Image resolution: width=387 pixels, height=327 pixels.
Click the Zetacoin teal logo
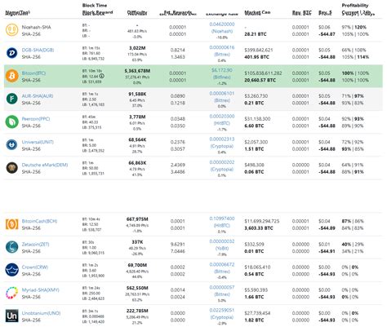(12, 247)
